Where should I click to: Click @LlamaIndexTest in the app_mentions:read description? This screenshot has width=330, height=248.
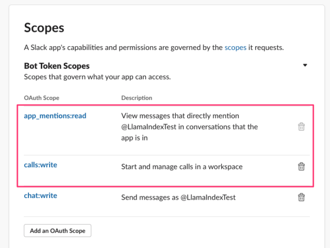(148, 127)
